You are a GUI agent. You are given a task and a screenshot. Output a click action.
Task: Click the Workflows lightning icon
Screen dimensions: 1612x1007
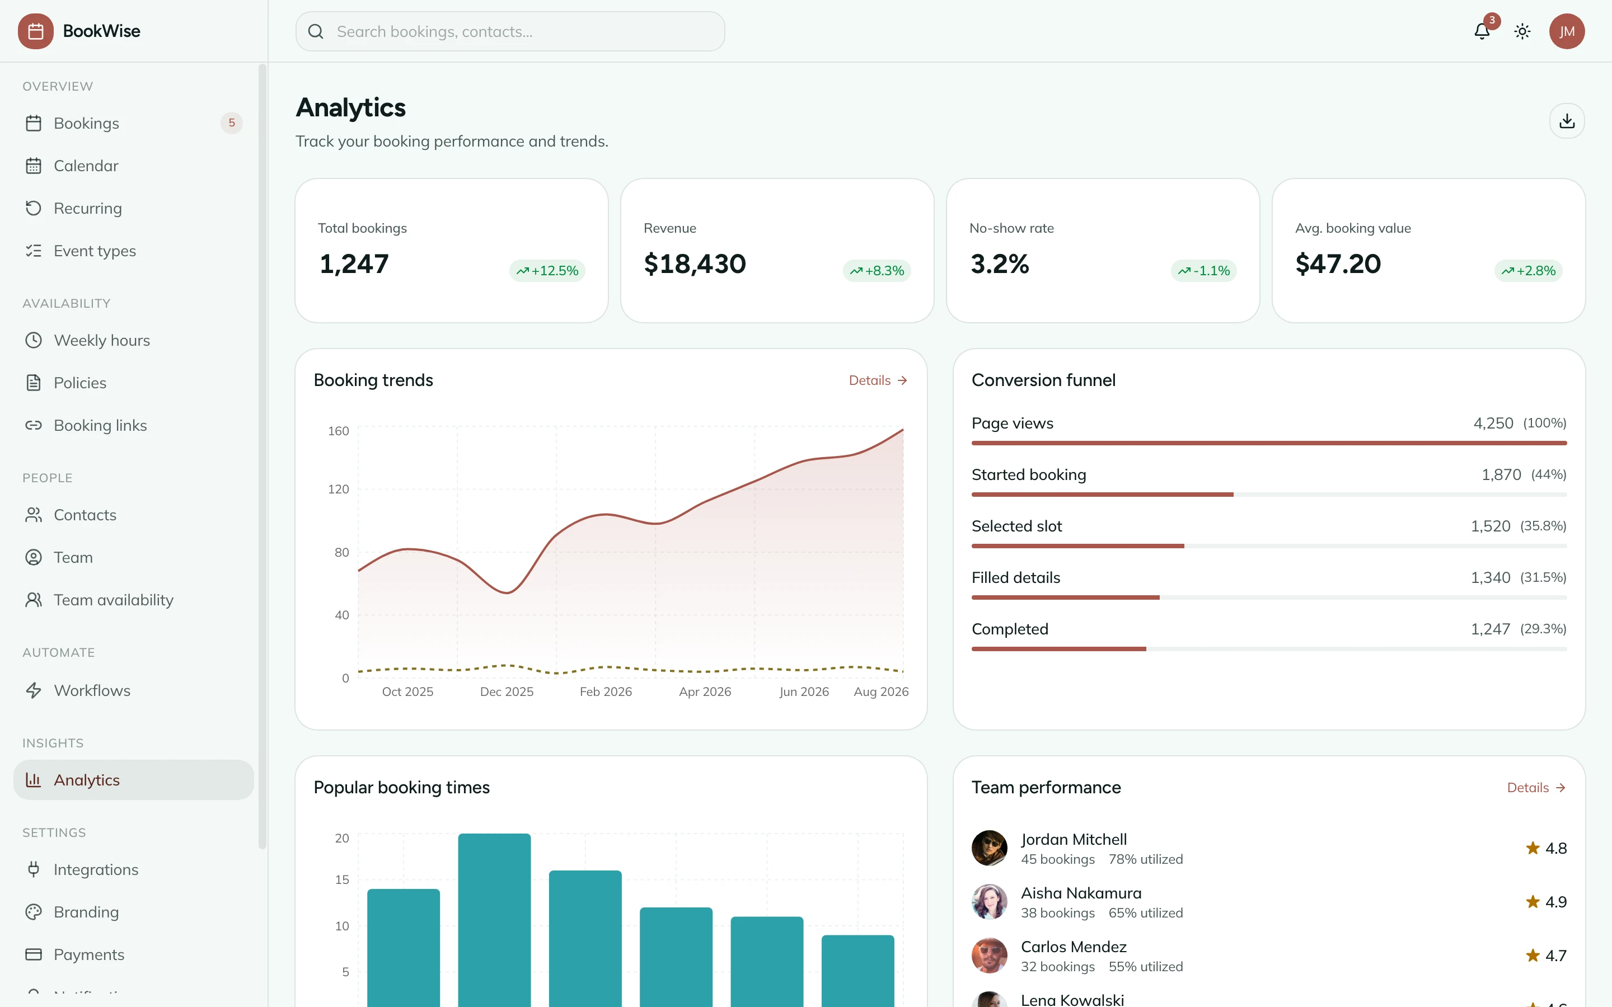pyautogui.click(x=34, y=691)
